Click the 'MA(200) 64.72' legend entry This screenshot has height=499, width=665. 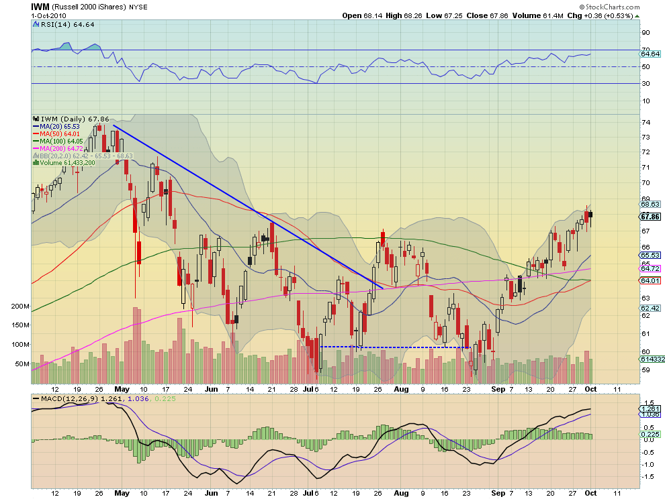(x=62, y=149)
